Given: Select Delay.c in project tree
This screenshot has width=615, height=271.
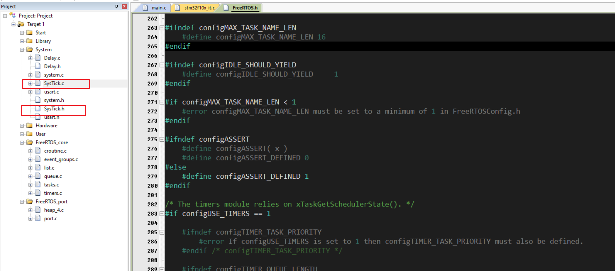Looking at the screenshot, I should click(52, 58).
